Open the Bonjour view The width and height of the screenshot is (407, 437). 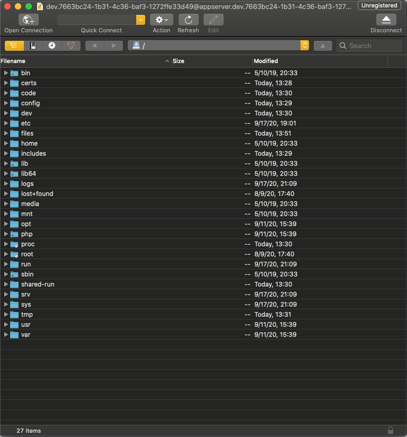(70, 46)
